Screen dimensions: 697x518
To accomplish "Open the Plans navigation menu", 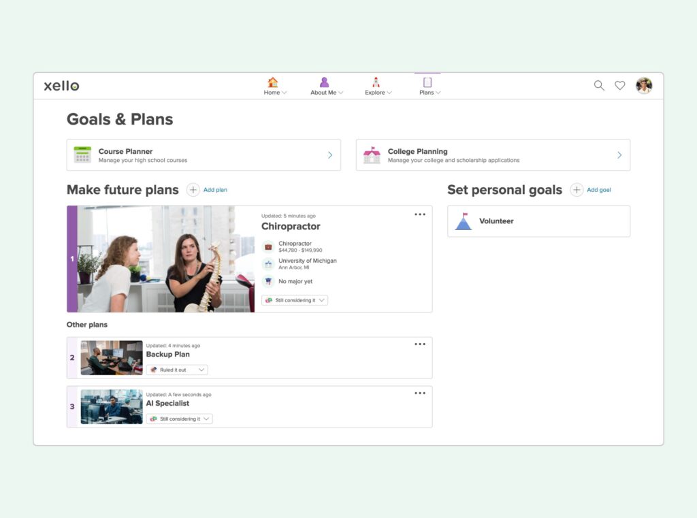I will click(429, 86).
